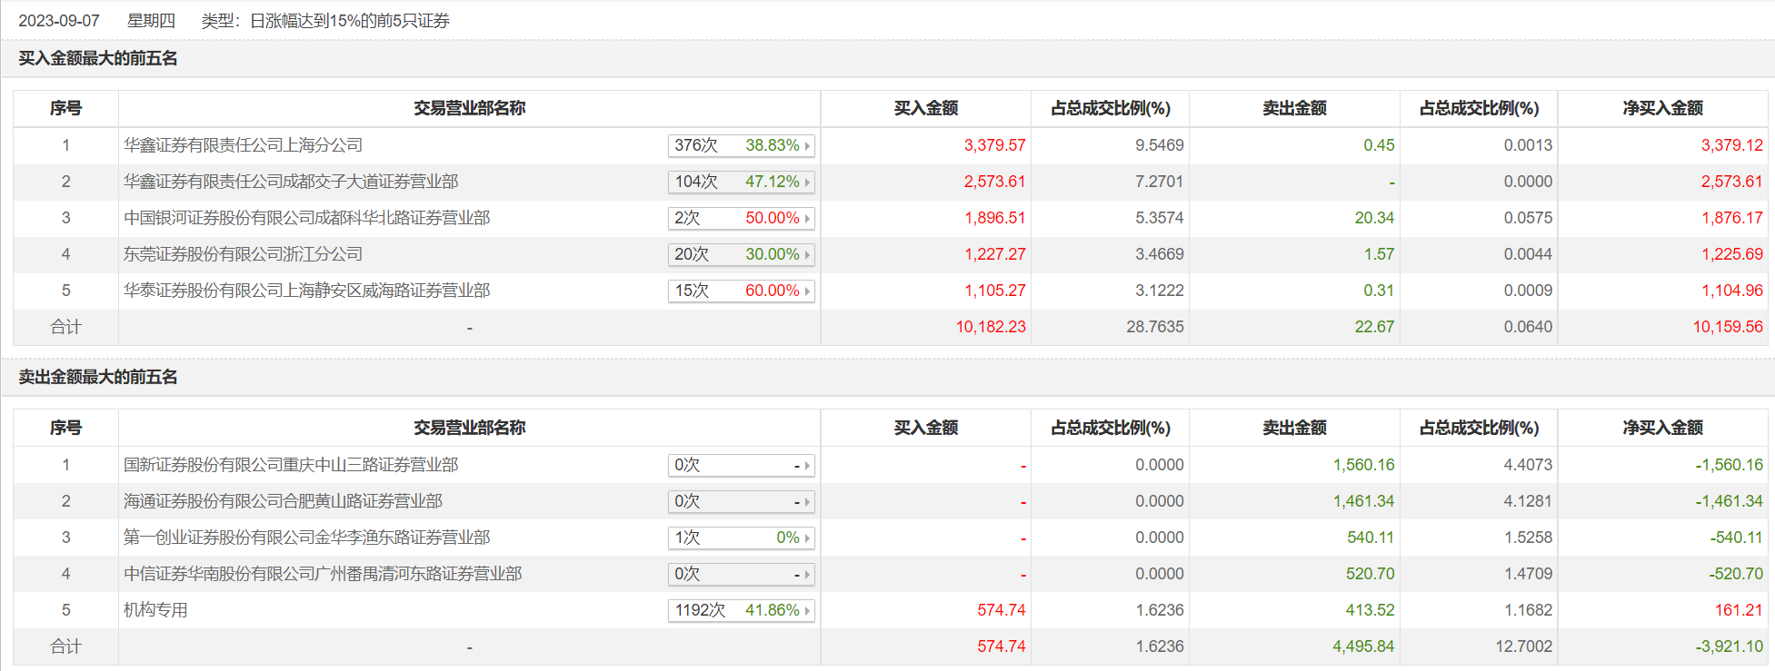This screenshot has width=1775, height=671.
Task: Open the 2次 50.00% stats dropdown
Action: [x=741, y=218]
